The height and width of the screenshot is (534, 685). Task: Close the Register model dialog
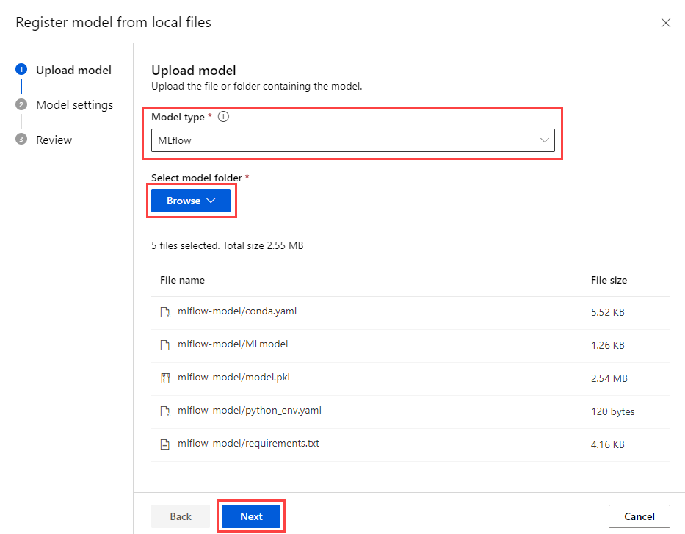(x=666, y=22)
